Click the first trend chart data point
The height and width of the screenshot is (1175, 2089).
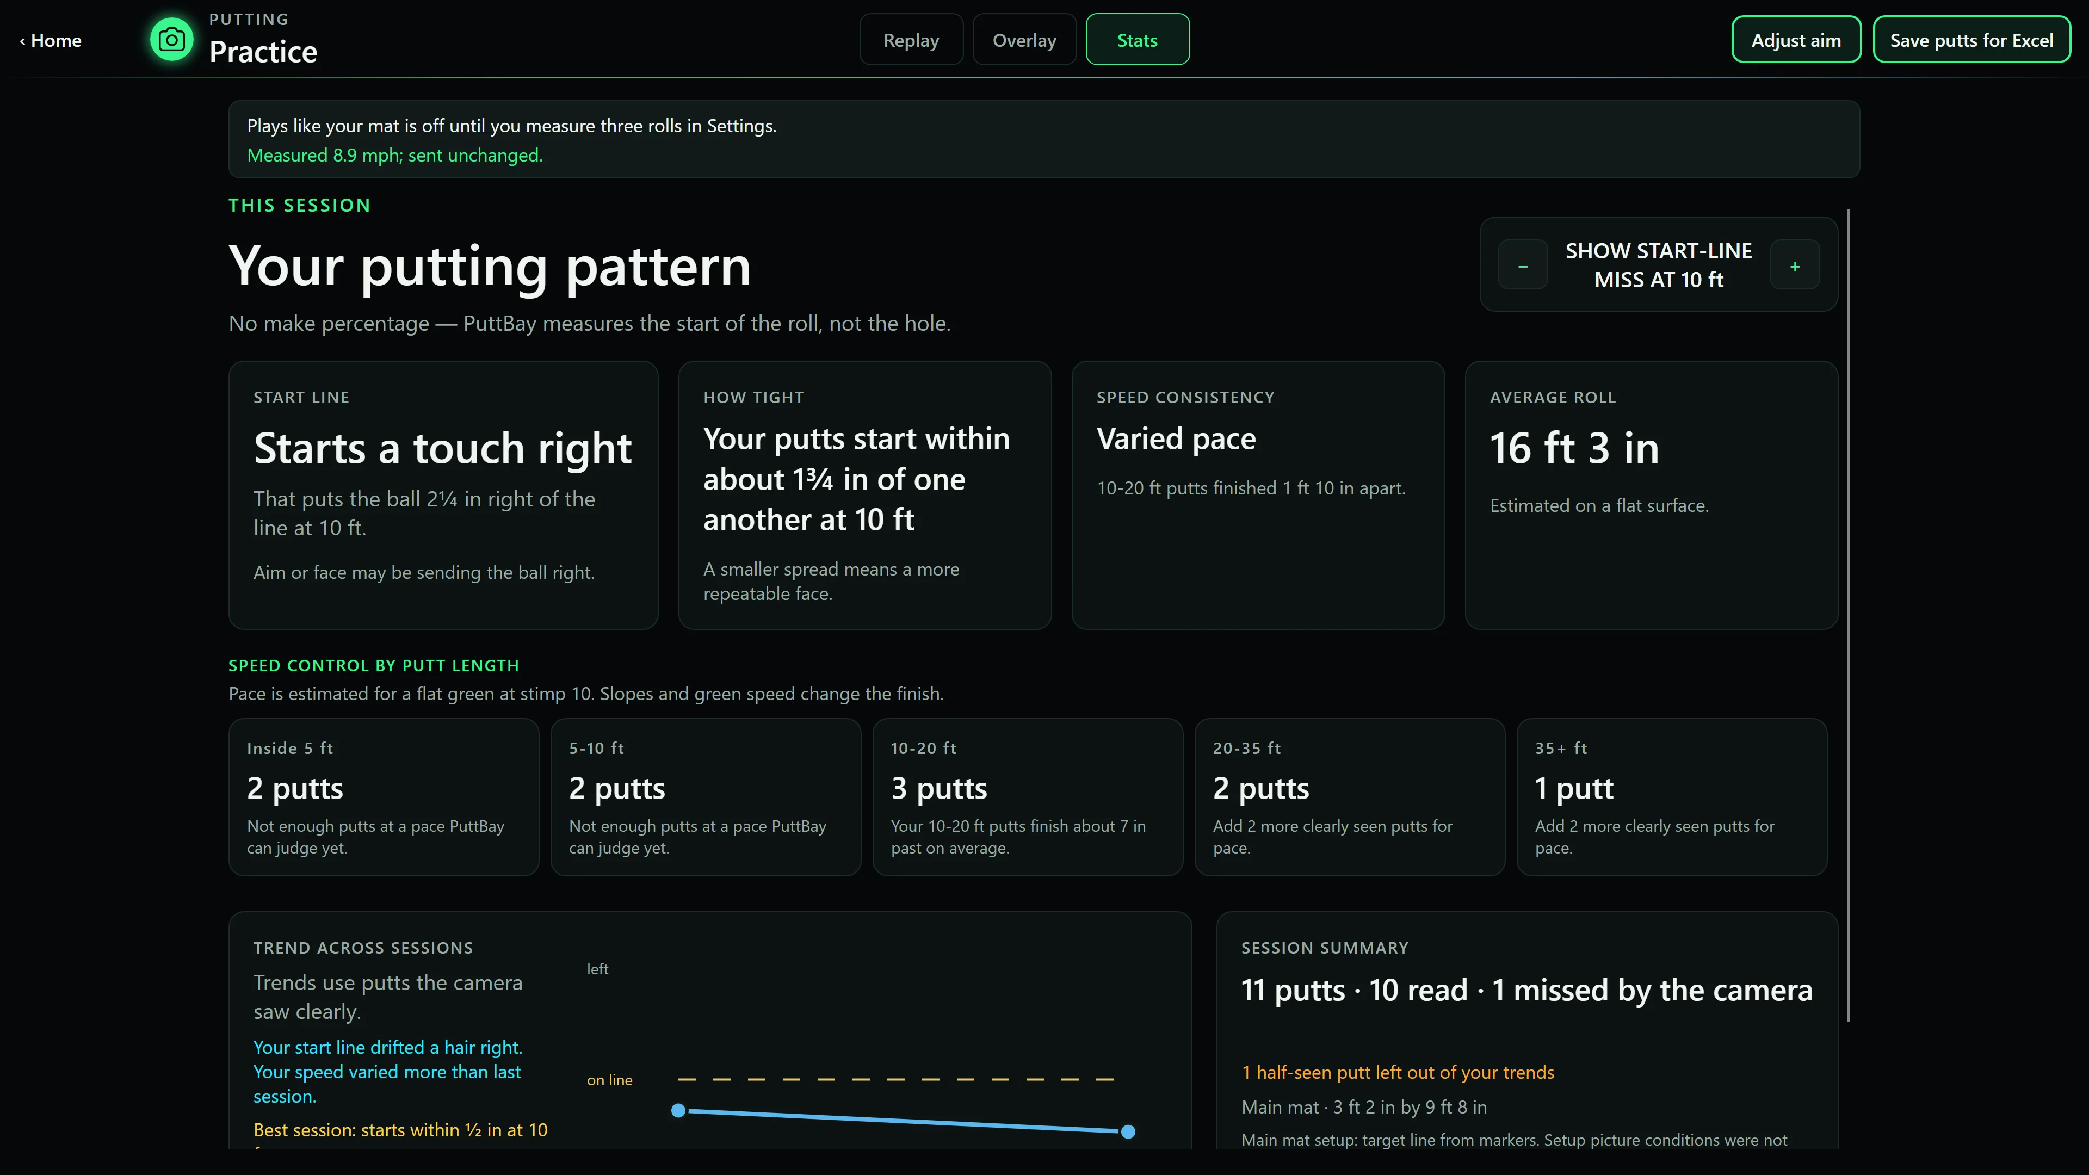(679, 1110)
